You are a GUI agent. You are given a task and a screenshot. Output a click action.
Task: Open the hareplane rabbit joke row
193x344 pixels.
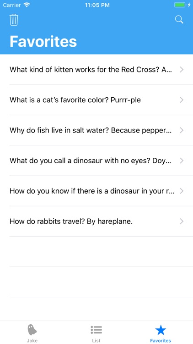coord(96,222)
